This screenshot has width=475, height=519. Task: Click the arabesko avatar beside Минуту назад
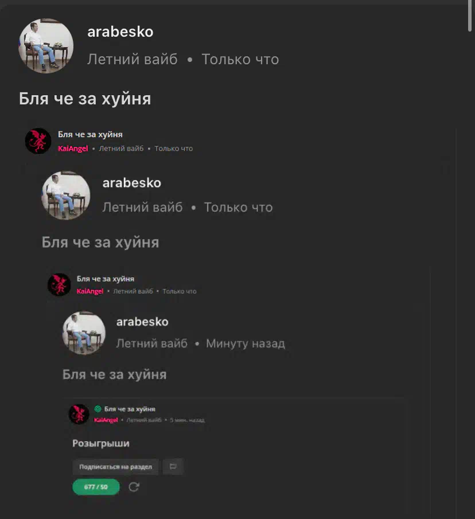tap(84, 333)
